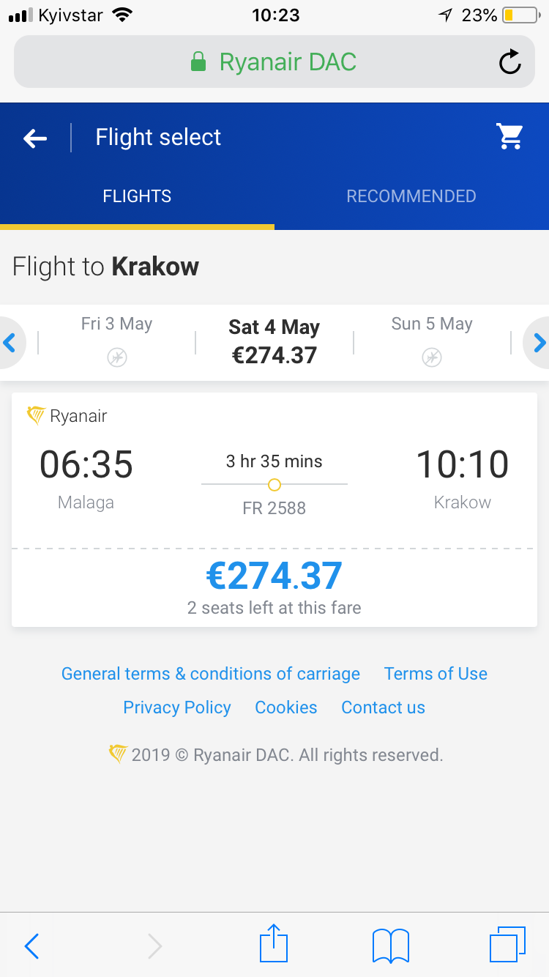Open Terms of Use link
The image size is (549, 977).
(x=436, y=674)
